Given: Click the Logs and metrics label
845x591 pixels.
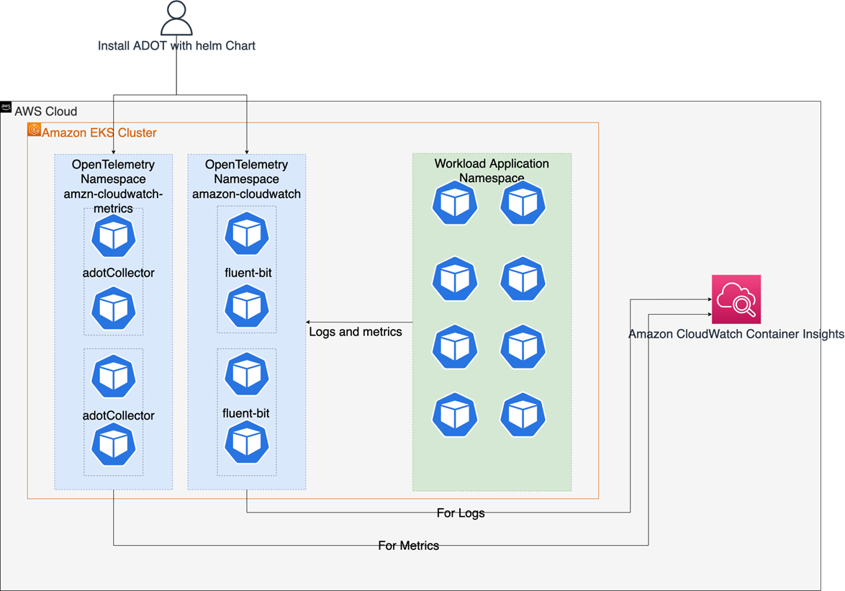Looking at the screenshot, I should (356, 332).
